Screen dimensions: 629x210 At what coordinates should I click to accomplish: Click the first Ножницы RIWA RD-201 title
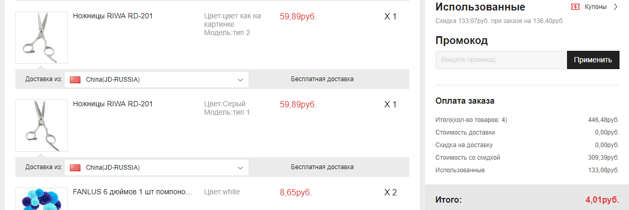113,16
